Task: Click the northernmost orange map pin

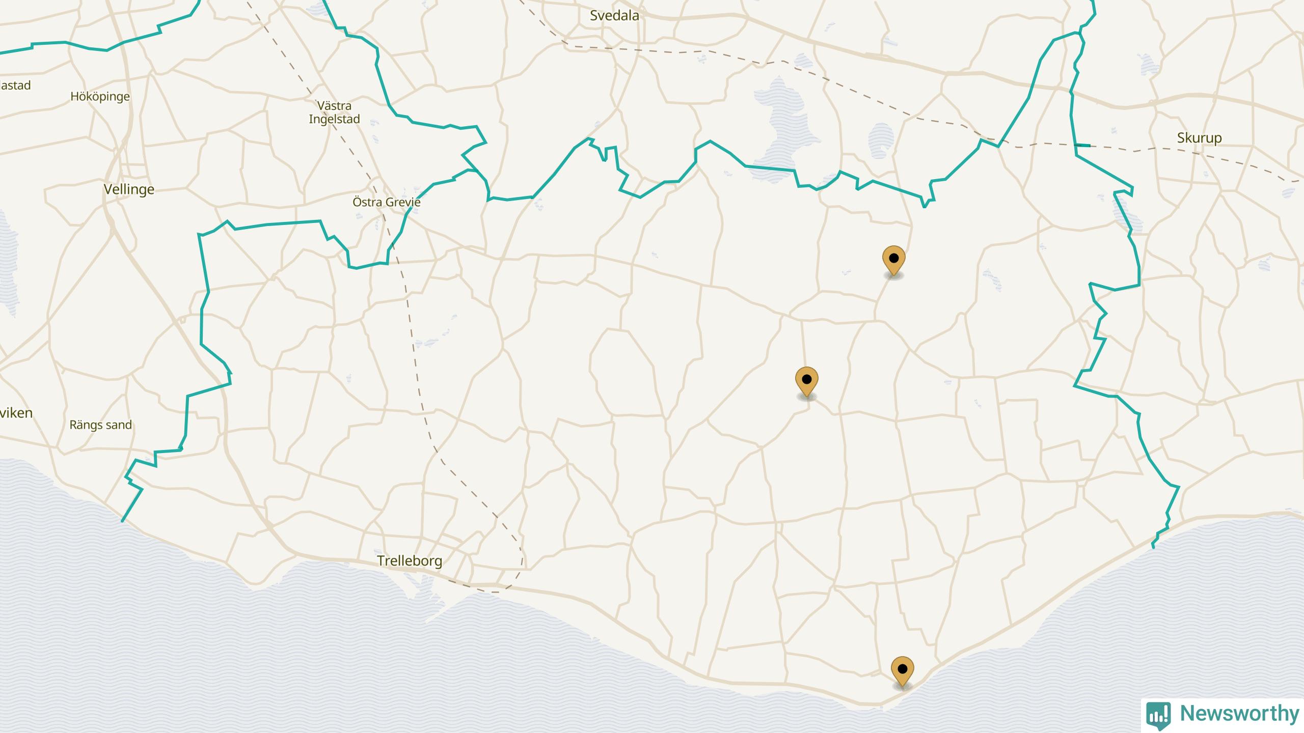Action: [893, 261]
